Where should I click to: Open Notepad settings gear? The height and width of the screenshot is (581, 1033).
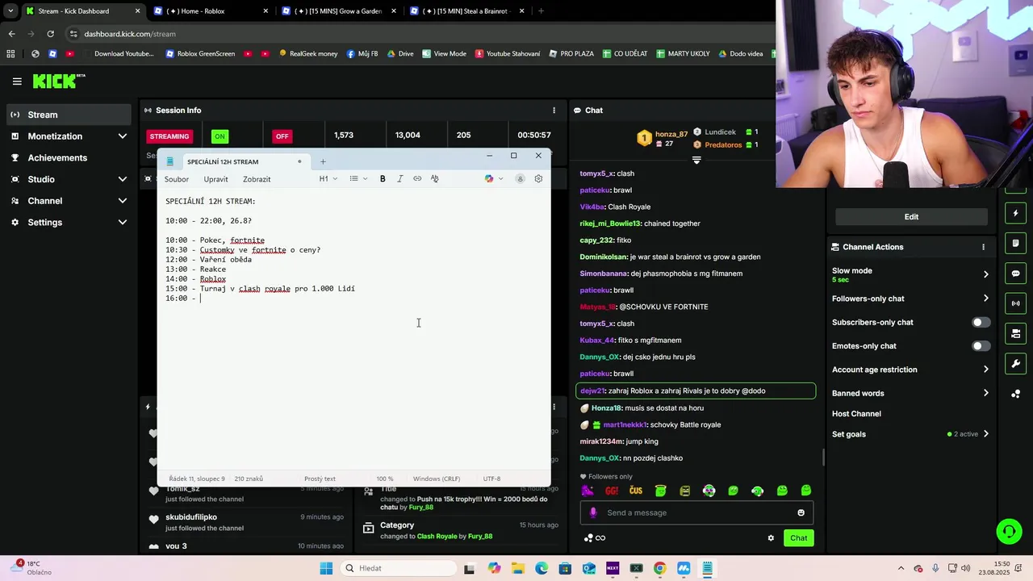click(538, 179)
